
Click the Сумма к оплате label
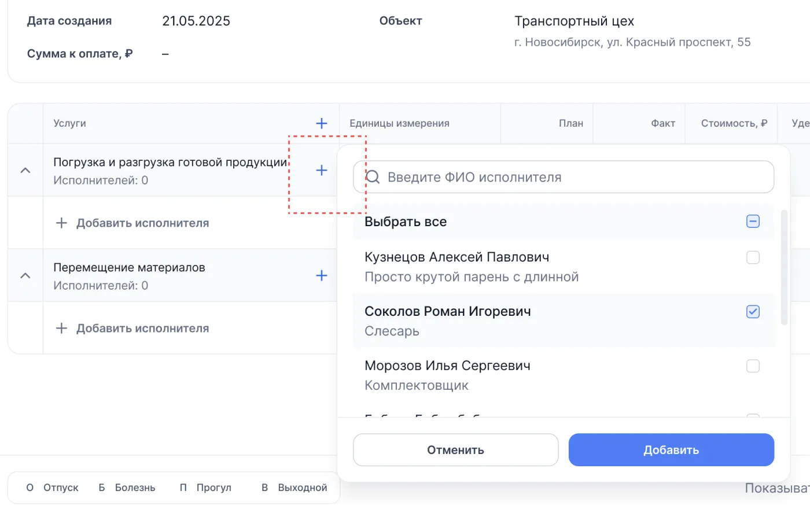[80, 54]
